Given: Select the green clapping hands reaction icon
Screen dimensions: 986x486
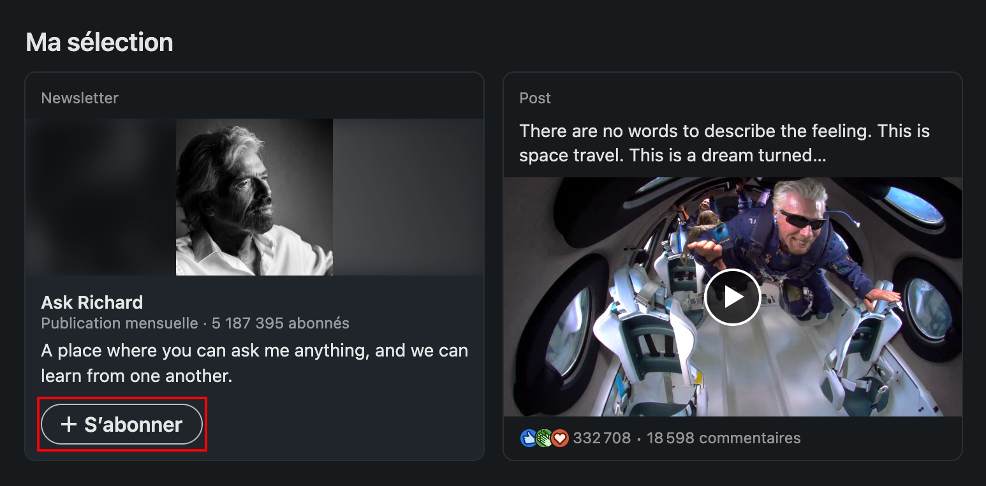Looking at the screenshot, I should (544, 438).
